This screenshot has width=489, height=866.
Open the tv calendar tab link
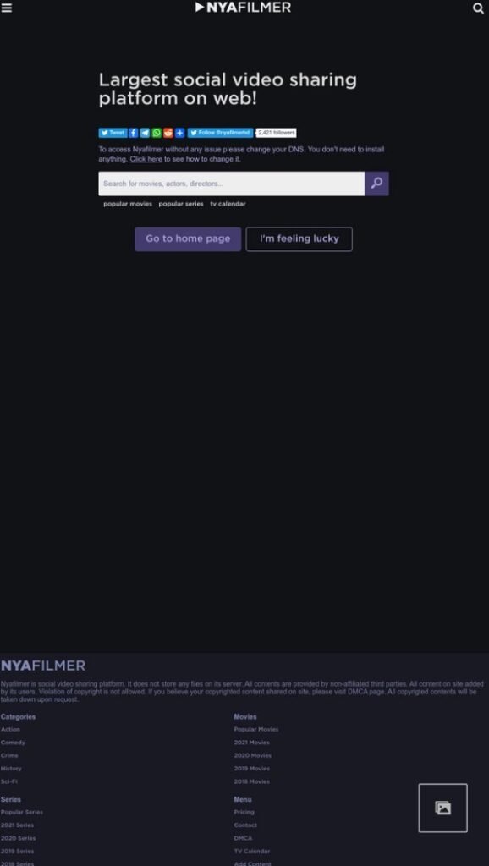click(228, 204)
